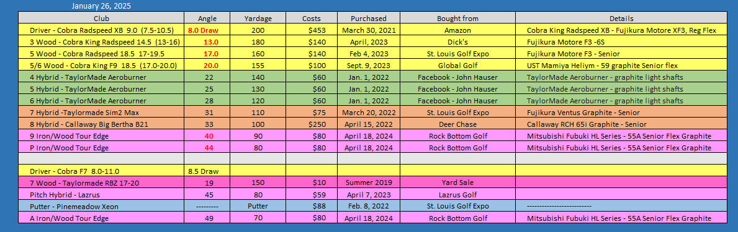Select the Global Golf seller cell
738x232 pixels.
[x=457, y=65]
